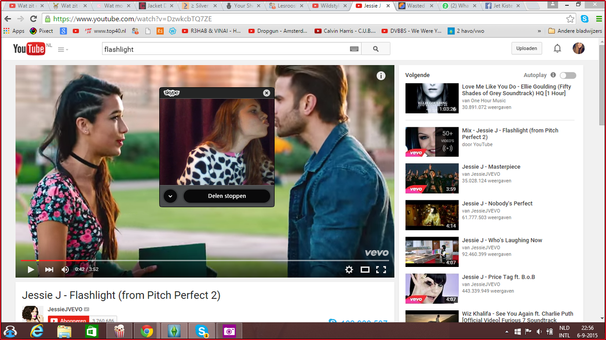Enter fullscreen video mode
Viewport: 606px width, 340px height.
tap(381, 269)
